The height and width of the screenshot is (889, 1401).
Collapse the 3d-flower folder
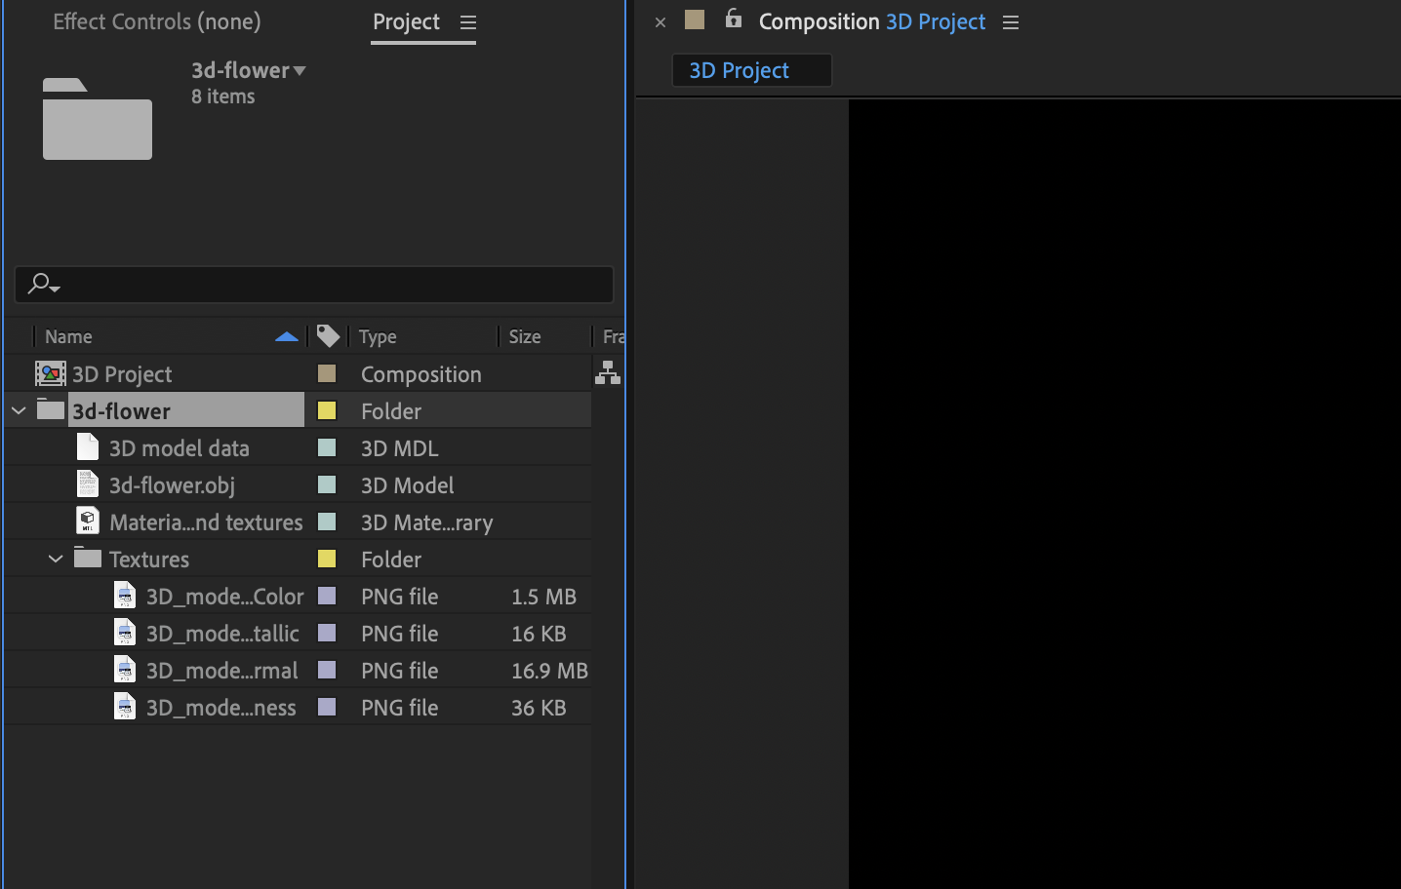pyautogui.click(x=19, y=410)
